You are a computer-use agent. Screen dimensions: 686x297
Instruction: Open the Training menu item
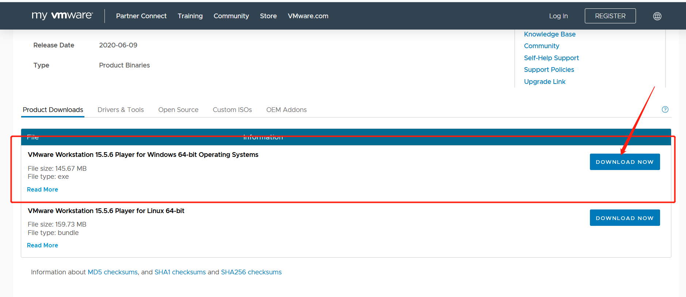(x=190, y=16)
